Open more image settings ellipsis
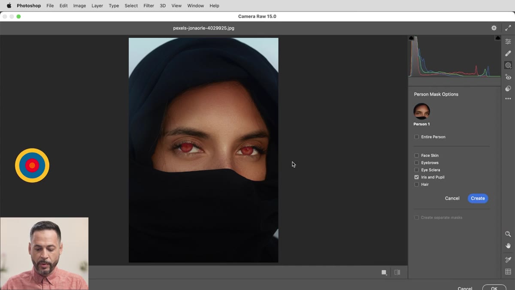This screenshot has width=515, height=290. [x=508, y=99]
